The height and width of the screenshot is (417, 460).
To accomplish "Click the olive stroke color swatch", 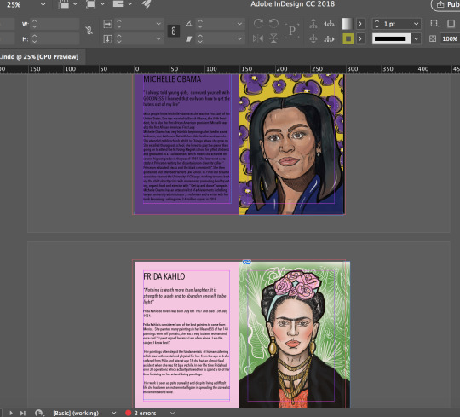I will [348, 38].
